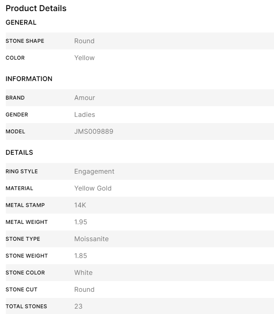Viewport: 274px width, 314px height.
Task: Select the DETAILS section header
Action: pyautogui.click(x=19, y=153)
